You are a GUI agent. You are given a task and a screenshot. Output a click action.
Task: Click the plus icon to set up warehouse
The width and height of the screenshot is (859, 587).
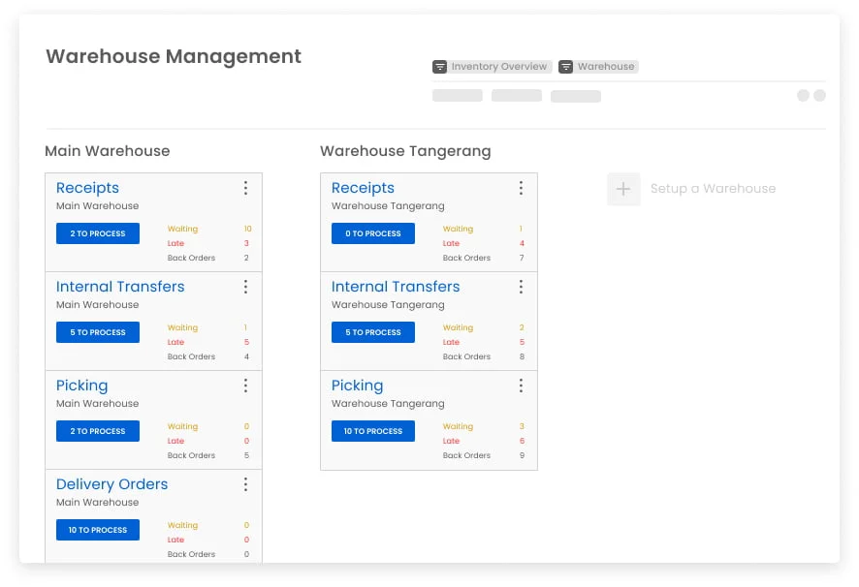pyautogui.click(x=623, y=189)
